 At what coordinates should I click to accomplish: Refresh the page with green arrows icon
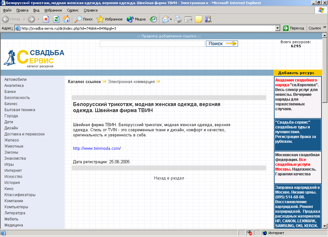56,19
